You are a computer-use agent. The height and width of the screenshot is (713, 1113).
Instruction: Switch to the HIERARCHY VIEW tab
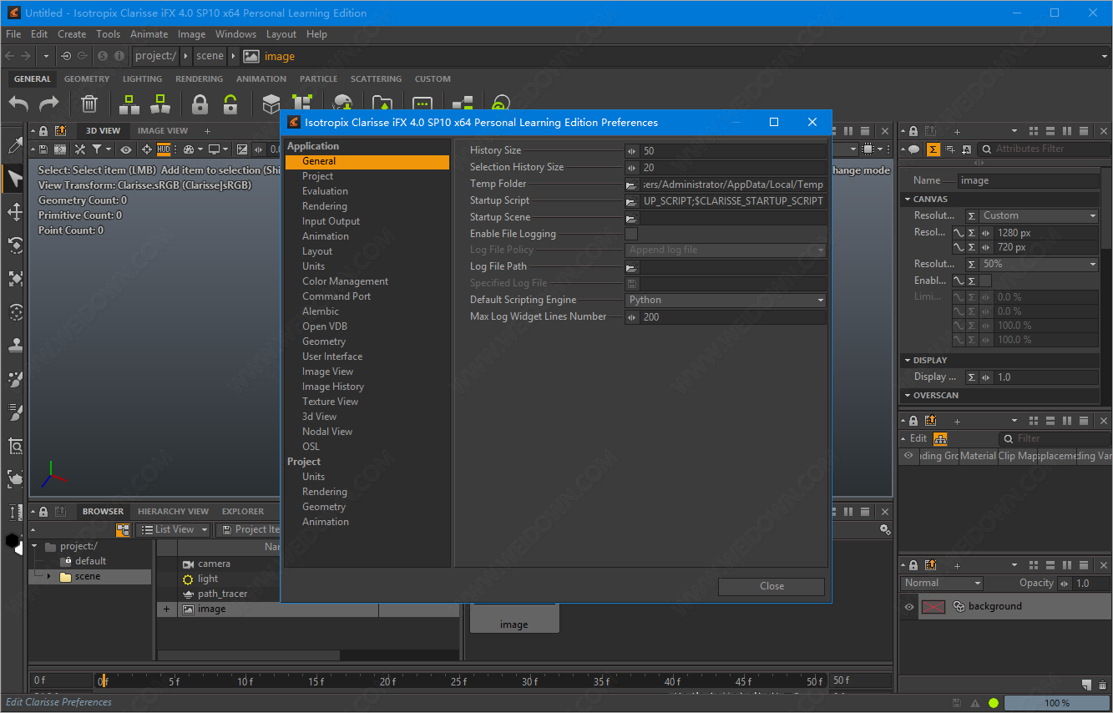[173, 512]
